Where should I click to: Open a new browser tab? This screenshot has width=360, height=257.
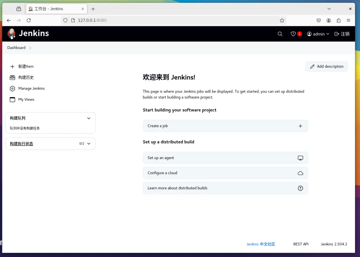click(93, 9)
